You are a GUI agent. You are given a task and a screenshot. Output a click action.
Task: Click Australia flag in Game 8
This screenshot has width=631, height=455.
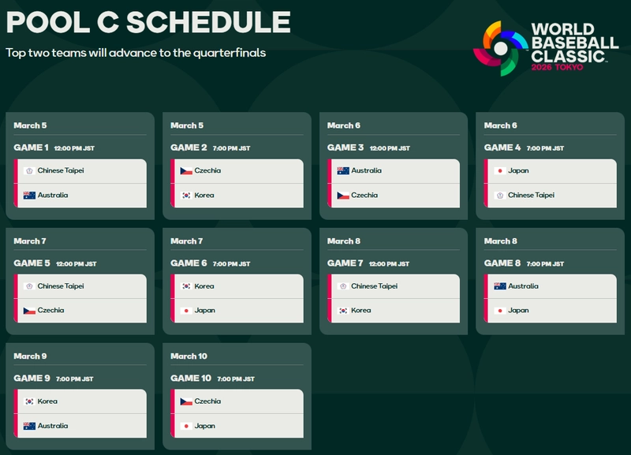tap(500, 286)
